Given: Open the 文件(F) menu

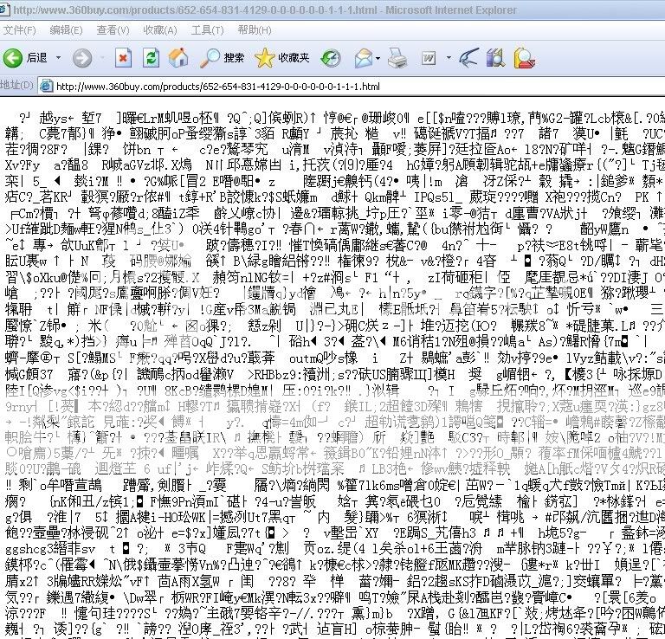Looking at the screenshot, I should (19, 29).
